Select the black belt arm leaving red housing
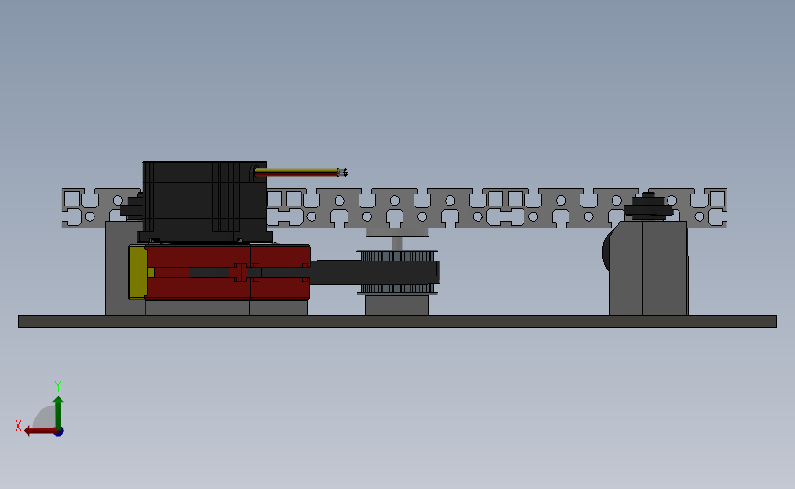Screen dimensions: 795x489 [x=374, y=272]
